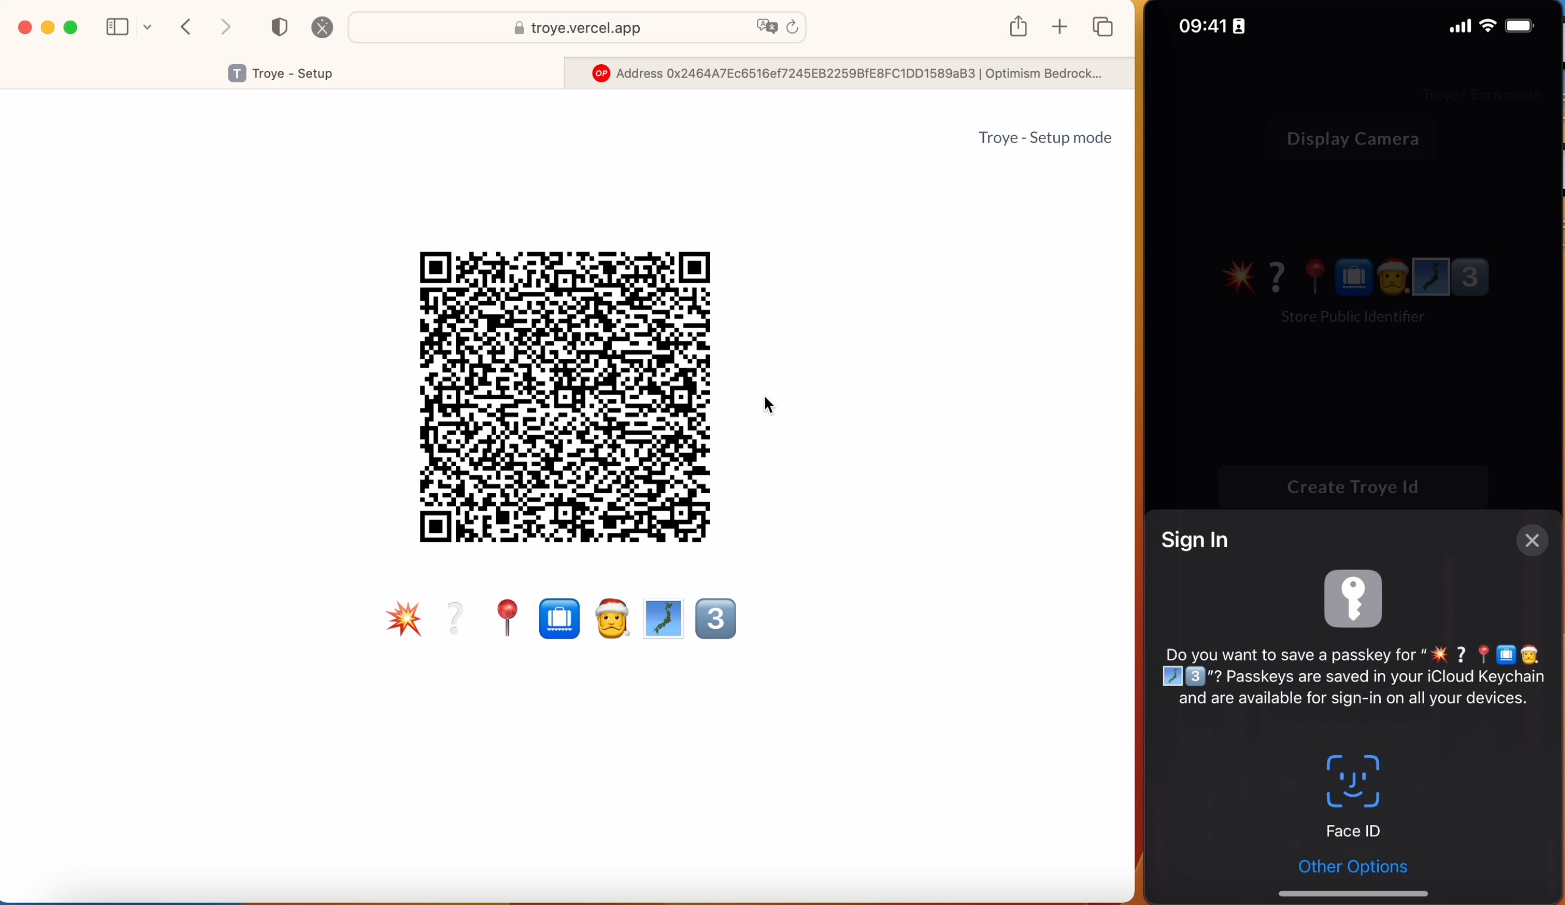Click the luggage emoji on phone screen

1353,277
